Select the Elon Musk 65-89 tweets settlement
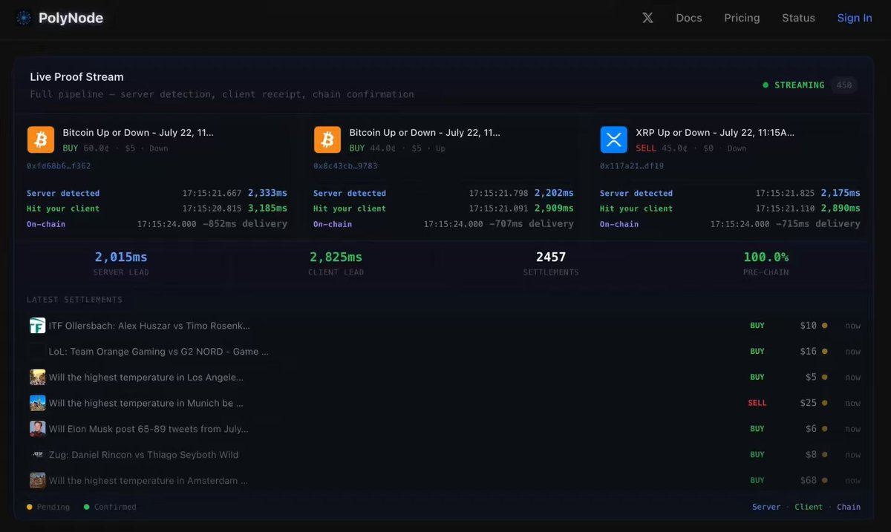Image resolution: width=891 pixels, height=532 pixels. [445, 429]
